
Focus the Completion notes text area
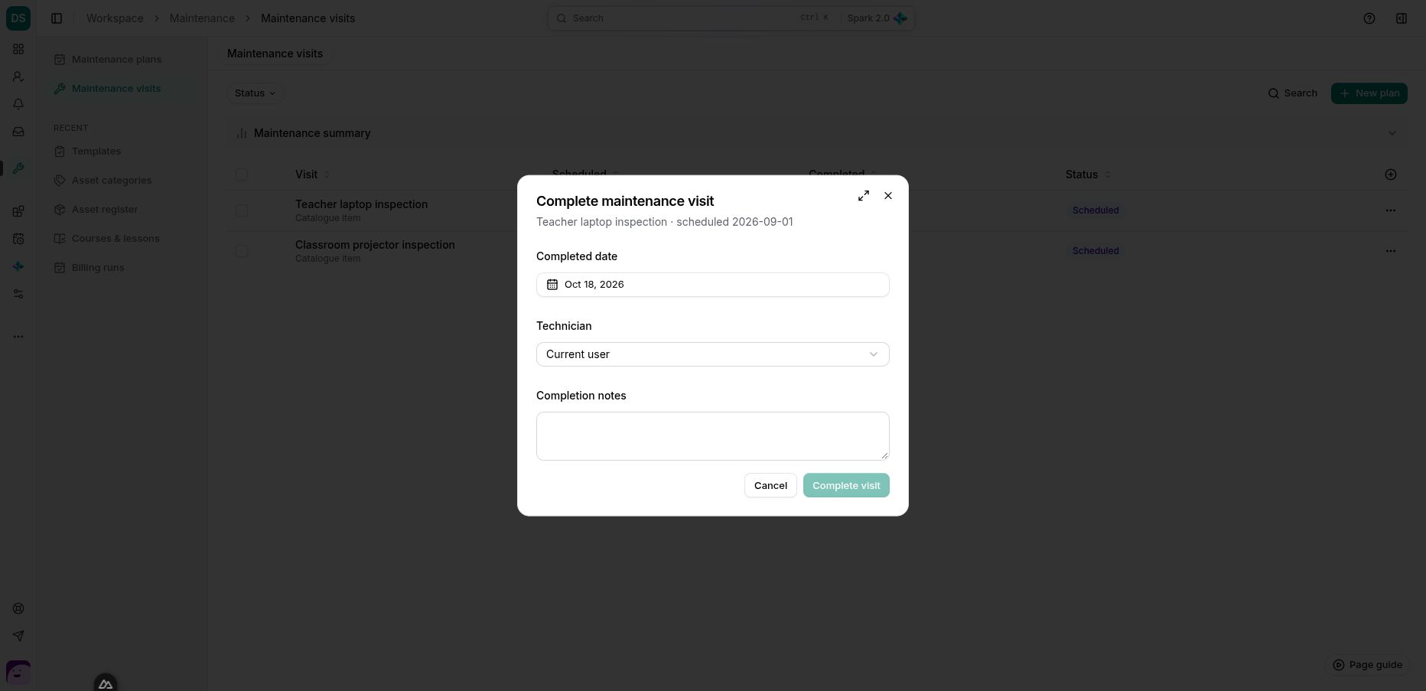713,436
